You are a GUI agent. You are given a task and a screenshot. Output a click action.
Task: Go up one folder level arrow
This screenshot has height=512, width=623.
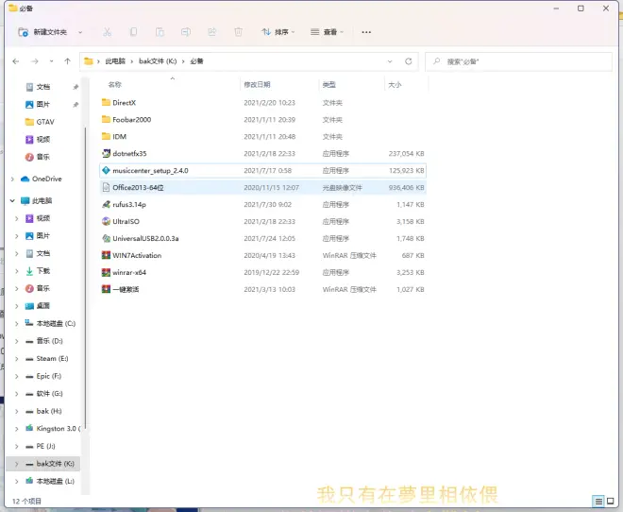coord(67,61)
